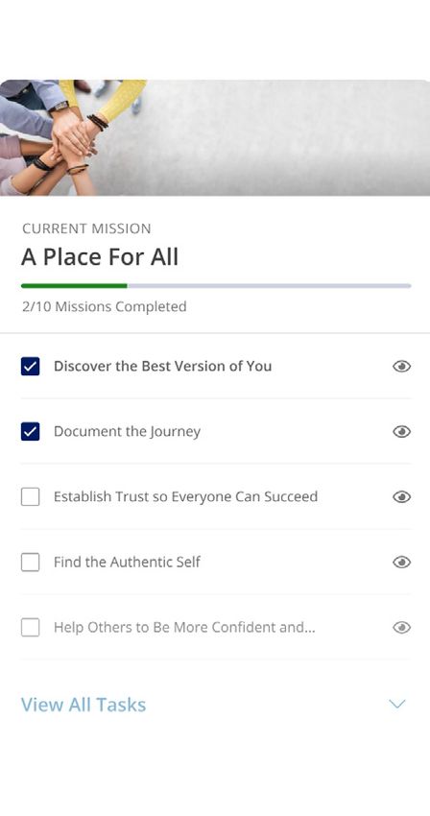Open Establish Trust so Everyone Can Succeed label

point(185,496)
